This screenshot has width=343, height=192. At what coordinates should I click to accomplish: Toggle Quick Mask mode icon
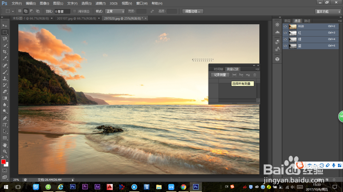tap(4, 170)
